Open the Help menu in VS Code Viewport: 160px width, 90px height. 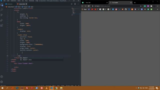[37, 1]
